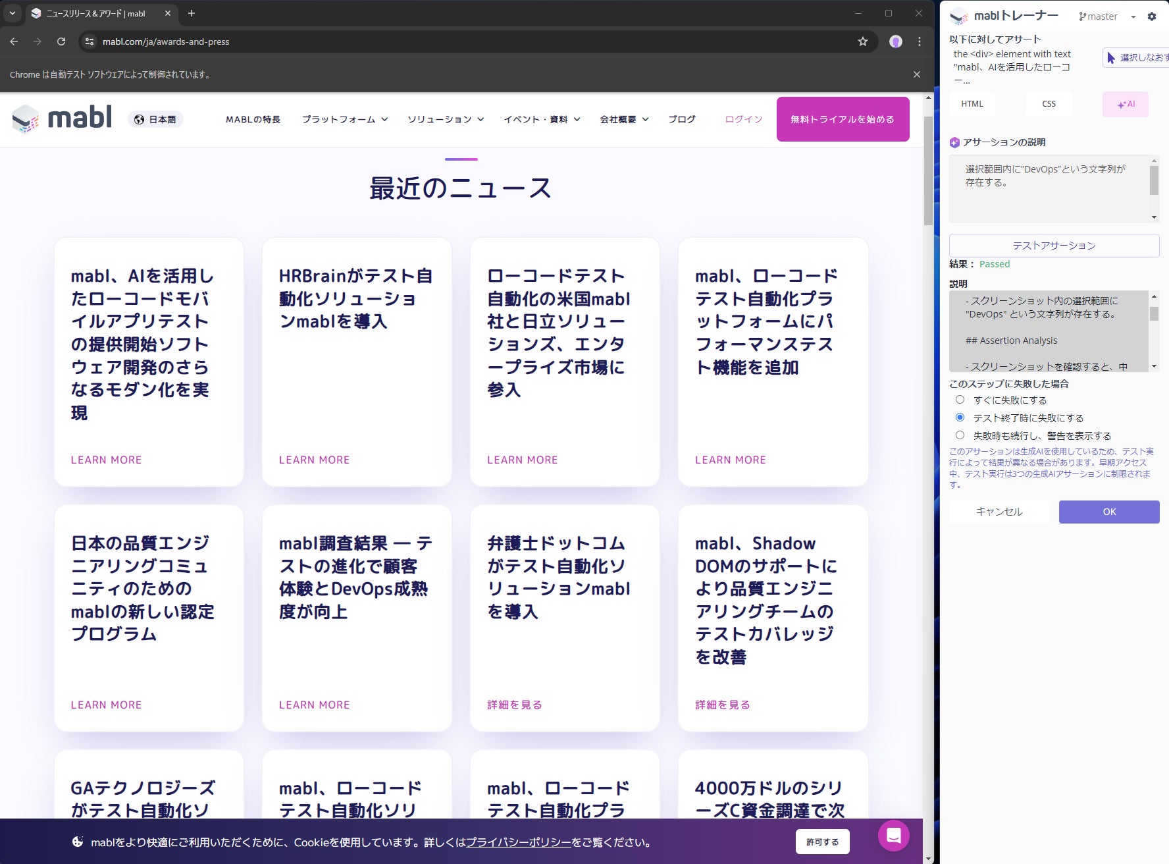Open the Chrome three-dot menu

pos(920,41)
